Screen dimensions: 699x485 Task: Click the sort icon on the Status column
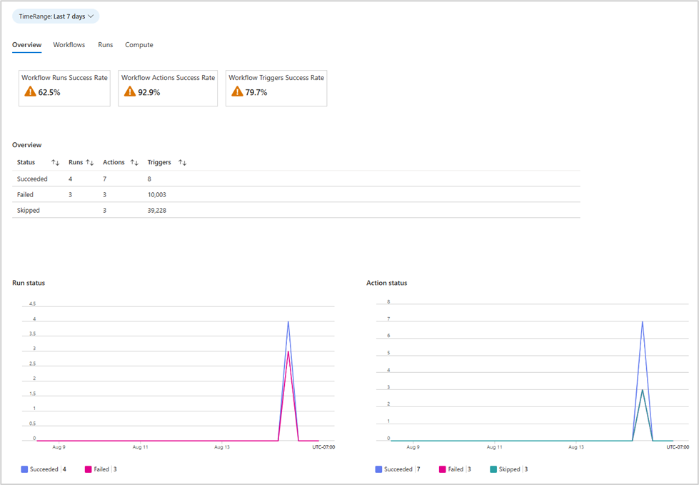coord(55,162)
